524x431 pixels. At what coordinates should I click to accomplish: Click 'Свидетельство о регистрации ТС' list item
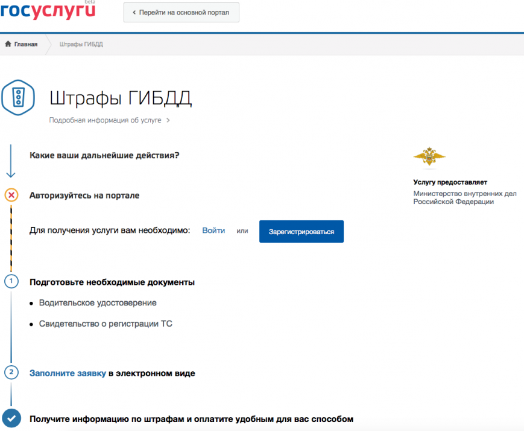106,324
